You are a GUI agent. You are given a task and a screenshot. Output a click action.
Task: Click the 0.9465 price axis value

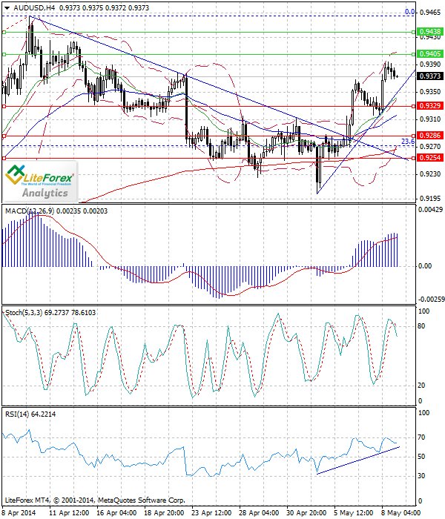pos(430,13)
